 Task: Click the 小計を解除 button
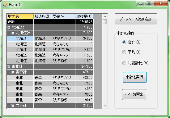(x=134, y=94)
